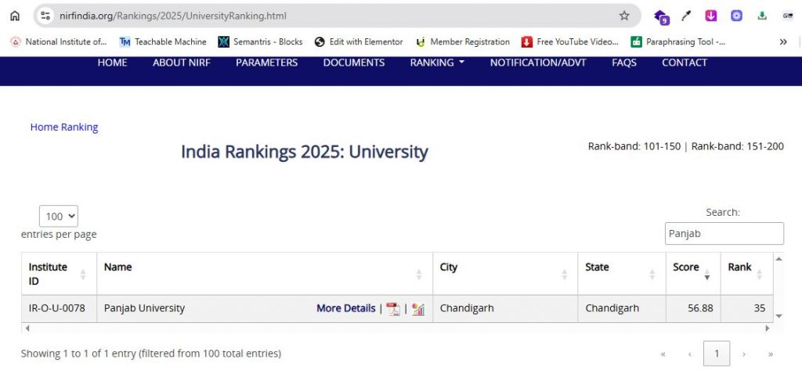The image size is (802, 384).
Task: Click the eyedropper color picker extension icon
Action: [686, 16]
